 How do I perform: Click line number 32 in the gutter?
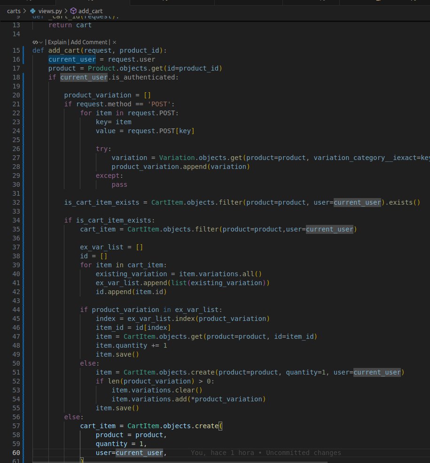pyautogui.click(x=16, y=202)
